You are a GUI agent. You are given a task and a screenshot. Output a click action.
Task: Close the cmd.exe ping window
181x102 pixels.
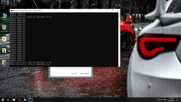(118, 10)
